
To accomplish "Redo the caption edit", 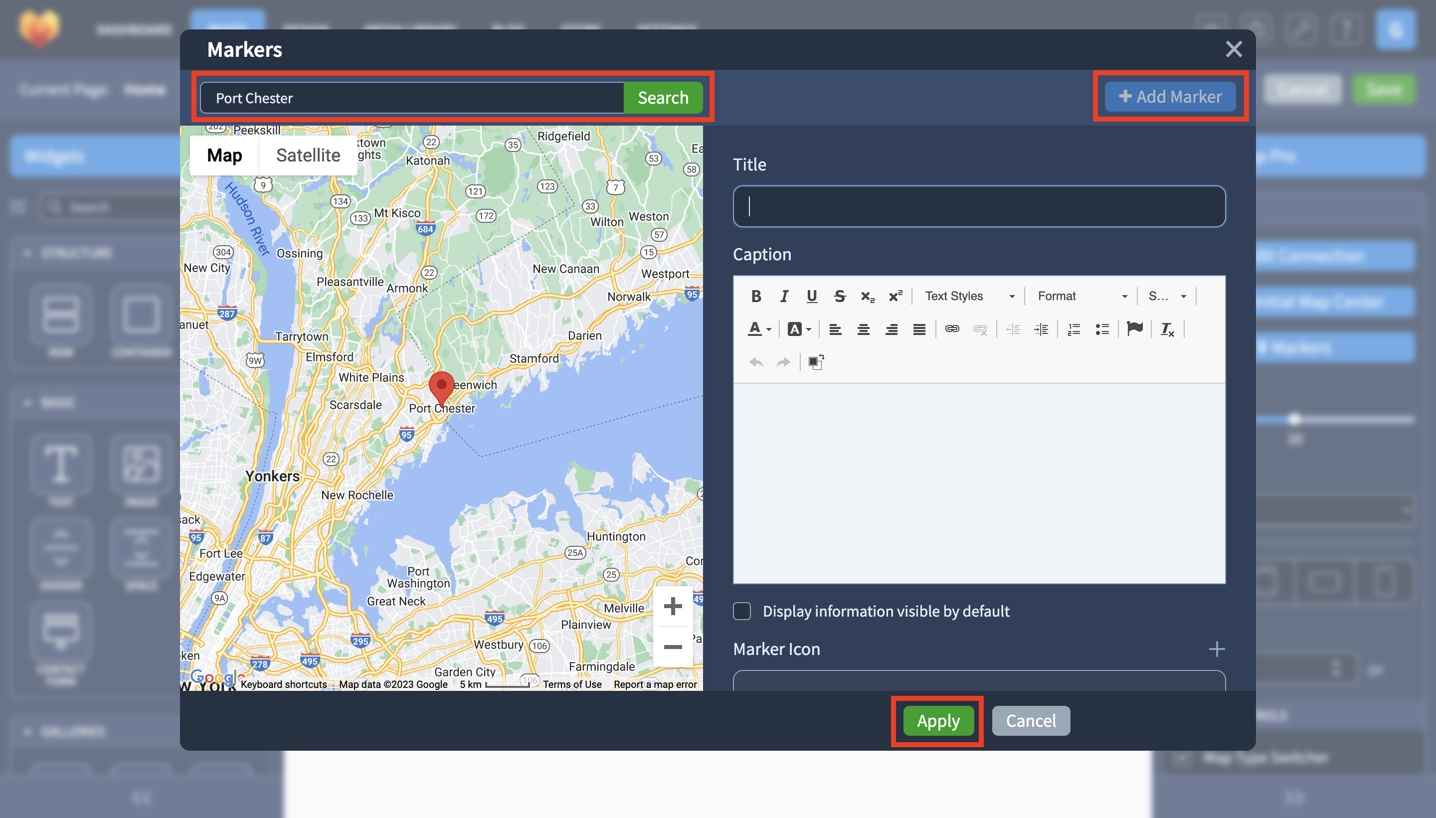I will [x=784, y=362].
